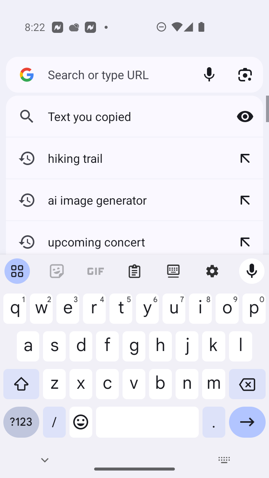
Task: Select the "hiking trail" suggestion
Action: tap(112, 158)
